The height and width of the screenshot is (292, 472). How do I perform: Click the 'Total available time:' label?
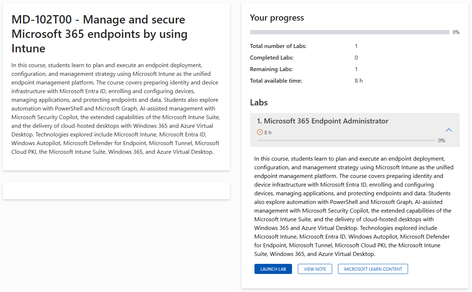pos(276,81)
